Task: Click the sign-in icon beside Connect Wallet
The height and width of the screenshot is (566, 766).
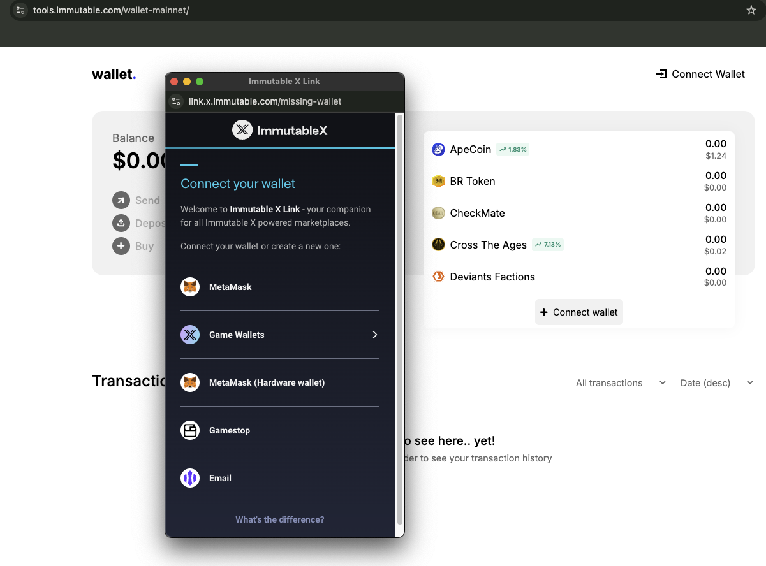Action: (661, 75)
